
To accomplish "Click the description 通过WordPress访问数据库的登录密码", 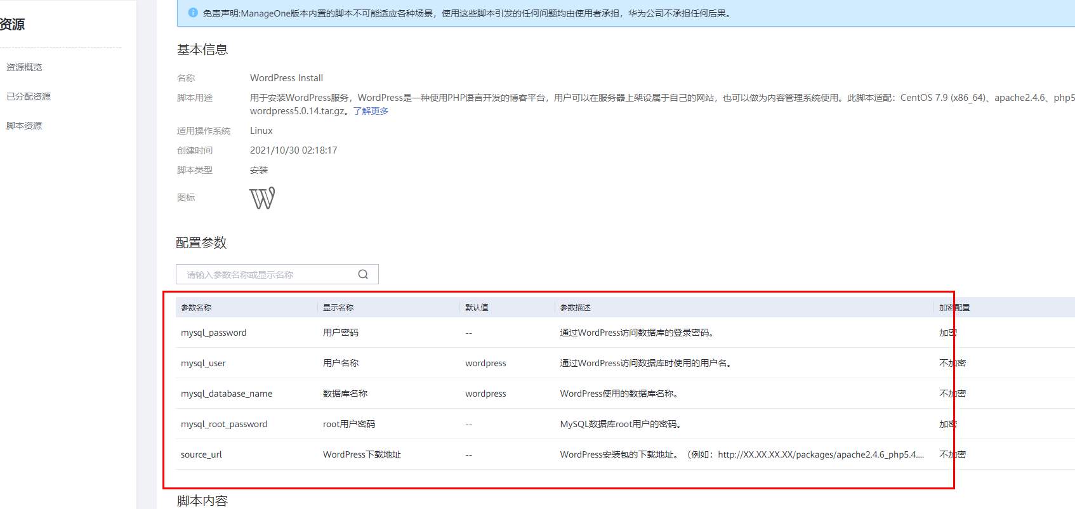I will point(636,333).
